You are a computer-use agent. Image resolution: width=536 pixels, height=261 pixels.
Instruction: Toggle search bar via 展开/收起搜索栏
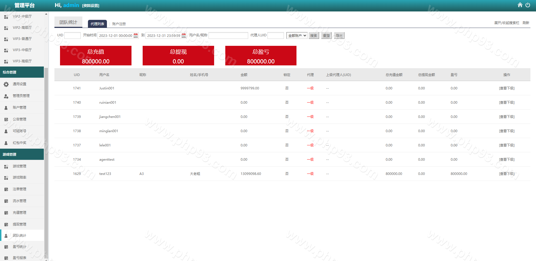coord(506,23)
